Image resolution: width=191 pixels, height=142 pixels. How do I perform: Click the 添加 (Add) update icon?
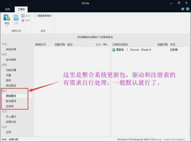pos(7,17)
